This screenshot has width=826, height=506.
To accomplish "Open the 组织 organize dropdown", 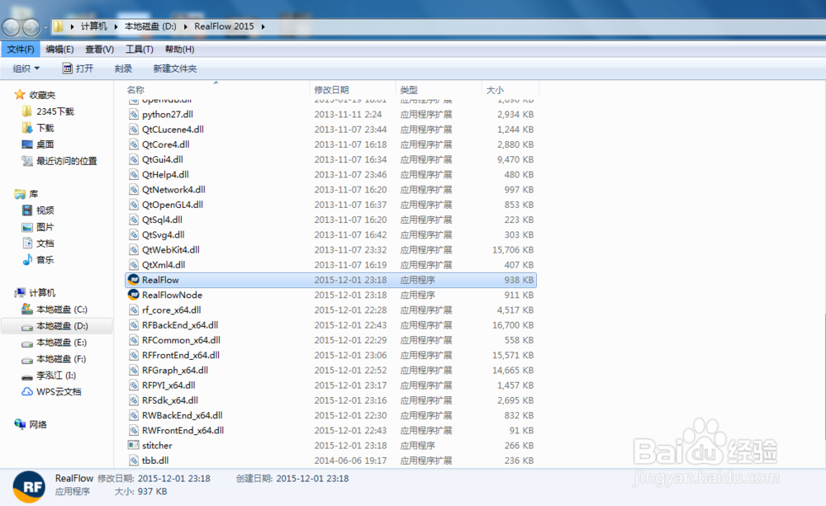I will (26, 69).
